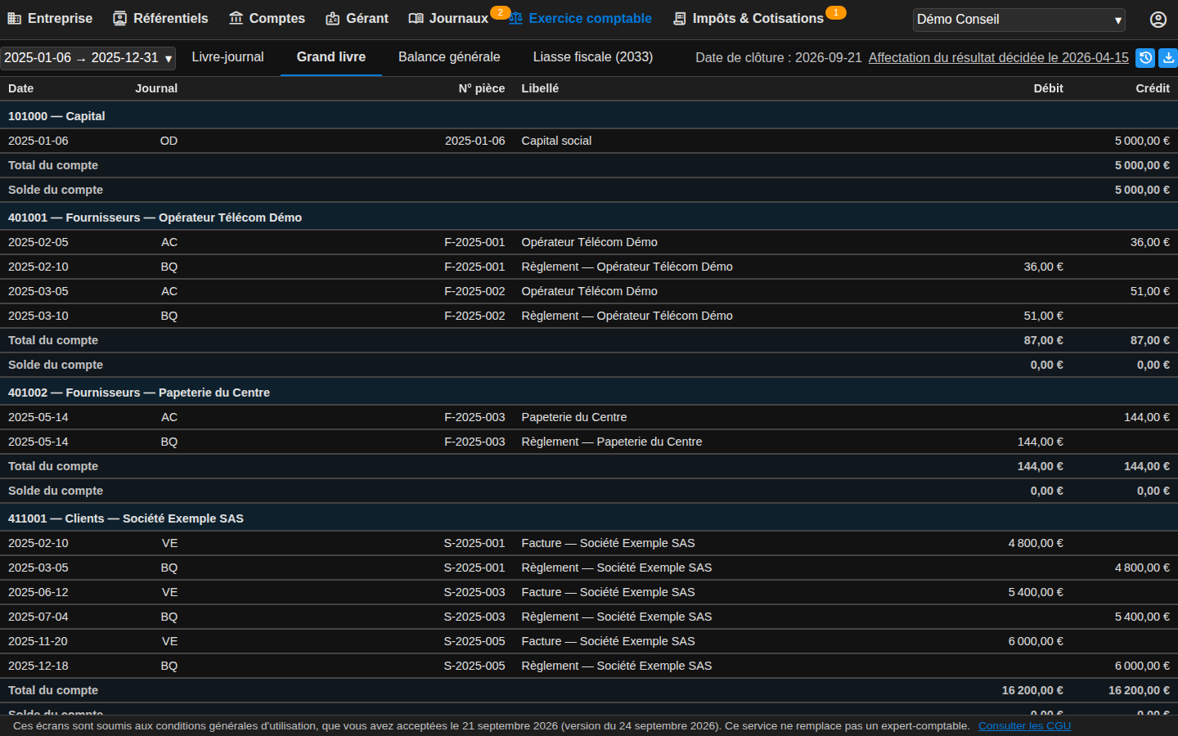
Task: Click the 36,00 € credit on the 2025-02-05 row
Action: pyautogui.click(x=1150, y=242)
